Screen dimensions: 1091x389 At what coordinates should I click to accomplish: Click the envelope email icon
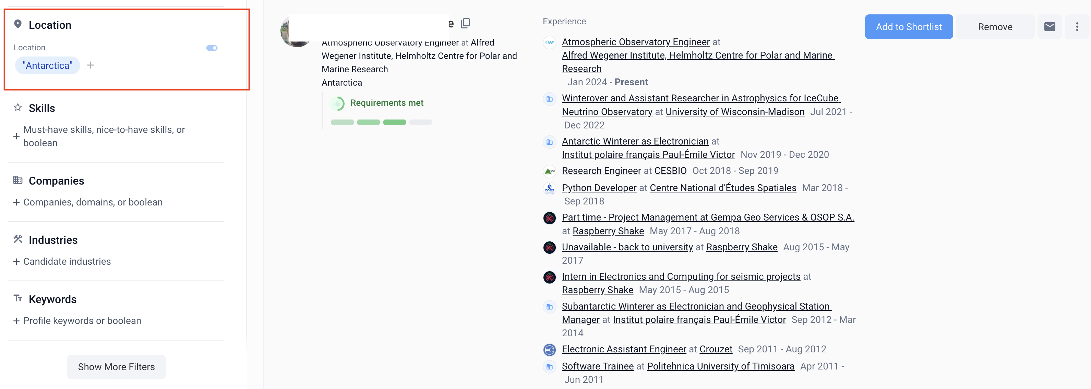[x=1050, y=27]
